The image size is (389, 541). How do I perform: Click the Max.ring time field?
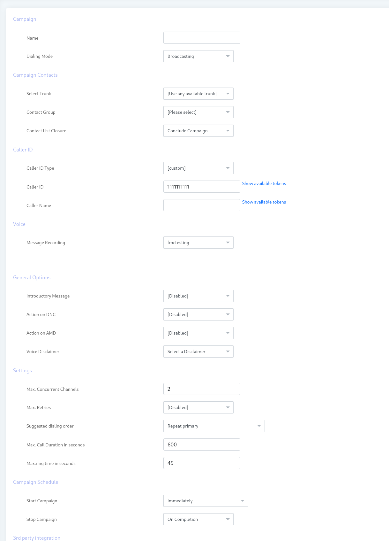[202, 463]
